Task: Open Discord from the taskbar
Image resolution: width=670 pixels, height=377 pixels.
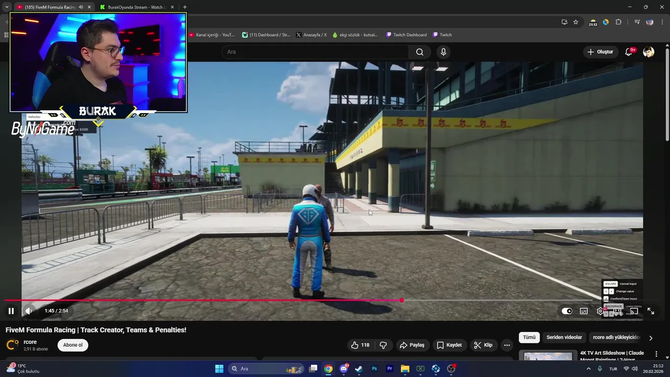Action: (x=344, y=369)
